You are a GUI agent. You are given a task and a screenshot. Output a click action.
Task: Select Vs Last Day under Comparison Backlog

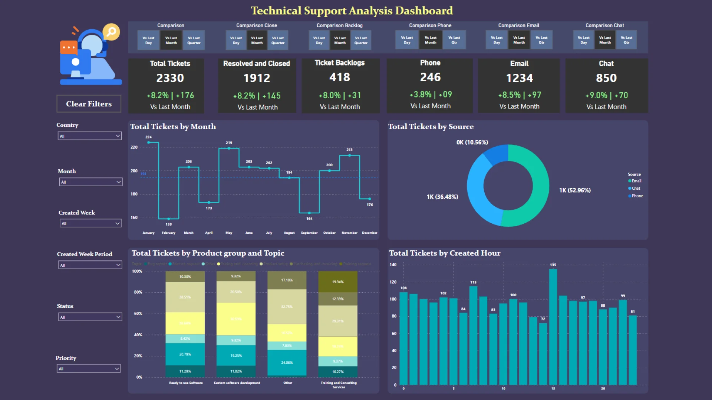click(x=319, y=40)
